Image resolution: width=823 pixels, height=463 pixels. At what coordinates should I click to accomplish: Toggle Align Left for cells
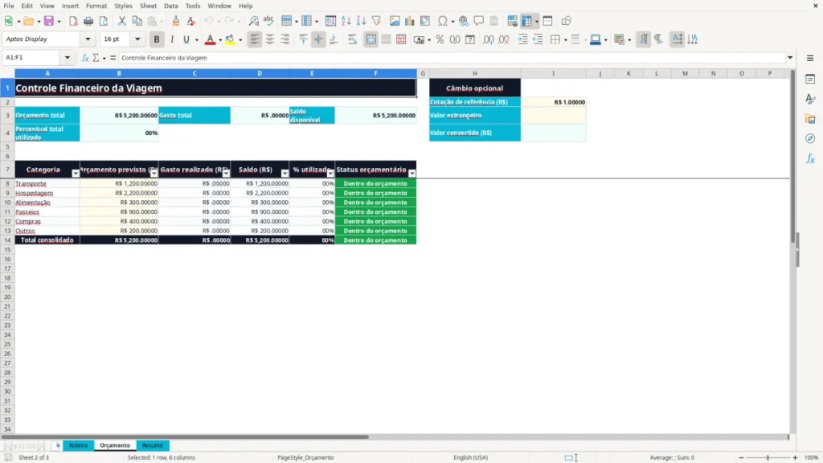pos(255,39)
